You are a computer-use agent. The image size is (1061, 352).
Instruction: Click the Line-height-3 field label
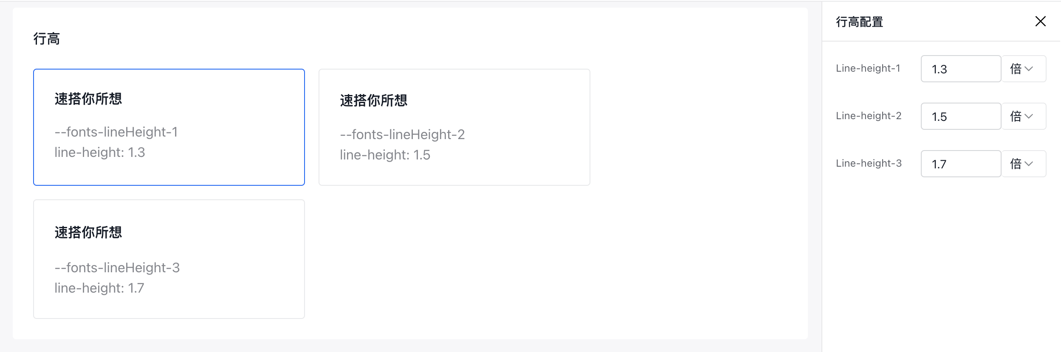[x=868, y=163]
